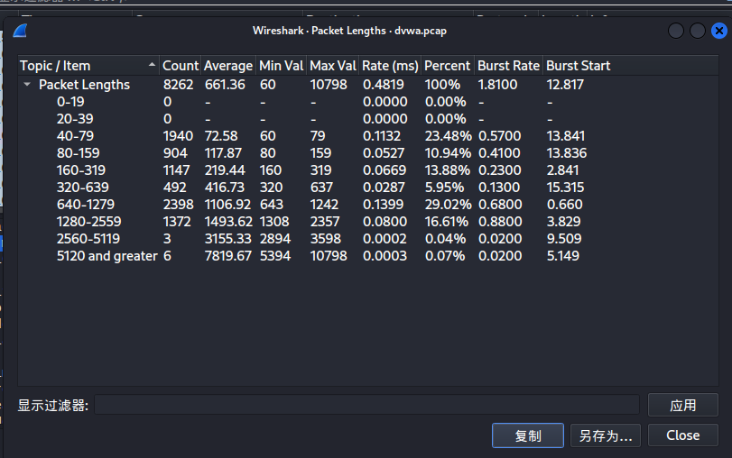The height and width of the screenshot is (458, 732).
Task: Select the 1280-2559 length row
Action: coord(368,222)
